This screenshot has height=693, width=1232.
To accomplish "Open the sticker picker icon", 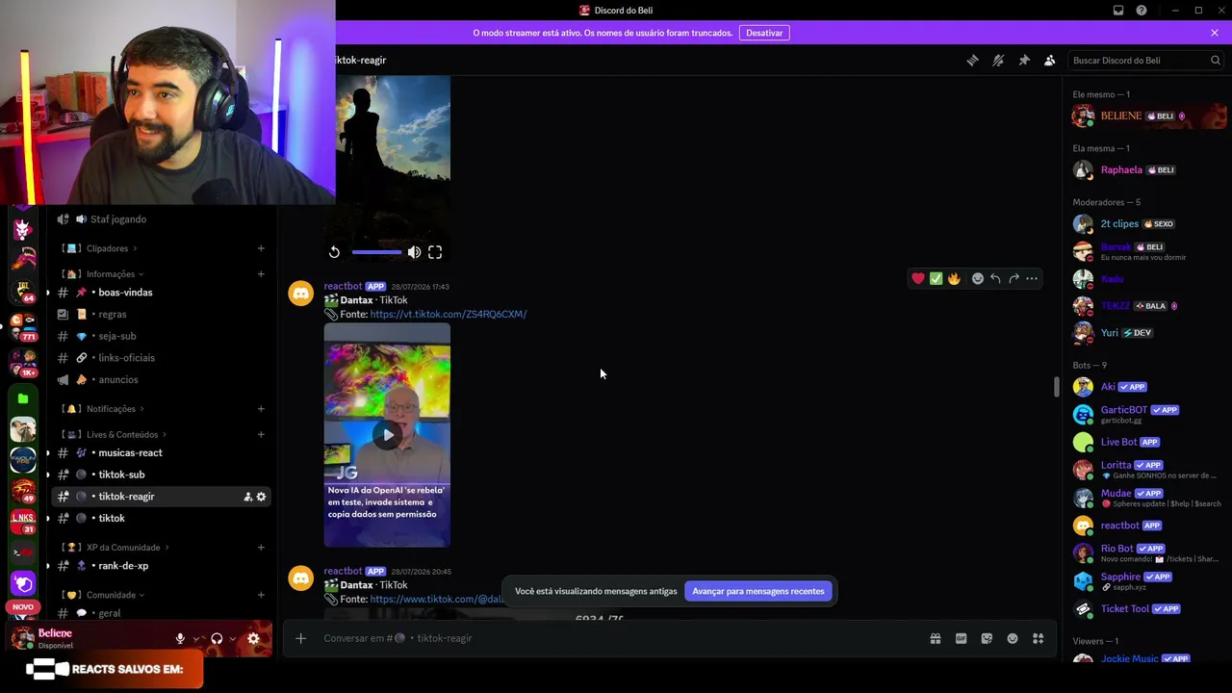I will coord(987,638).
